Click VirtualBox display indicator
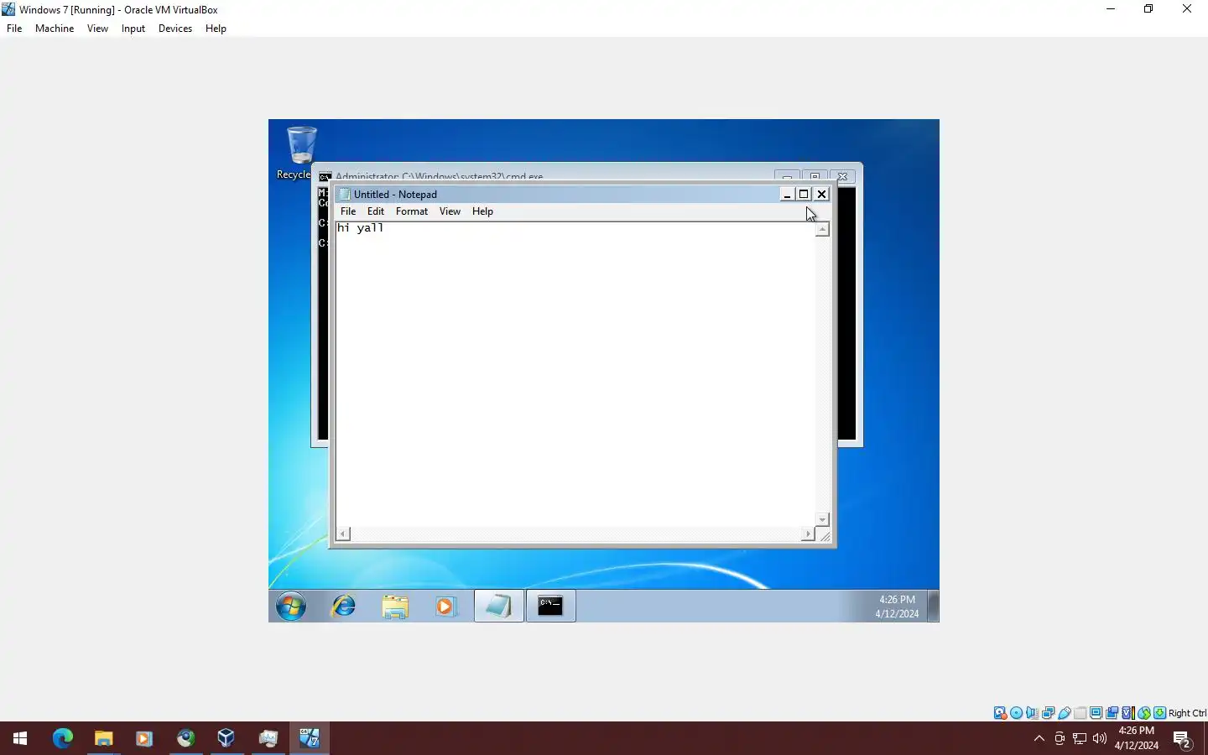 coord(1096,713)
